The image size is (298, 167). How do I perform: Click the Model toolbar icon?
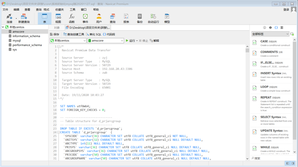[167, 19]
